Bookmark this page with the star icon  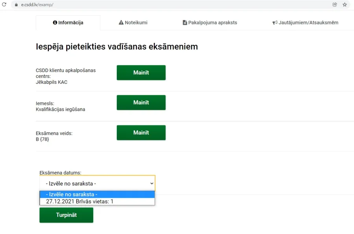345,4
